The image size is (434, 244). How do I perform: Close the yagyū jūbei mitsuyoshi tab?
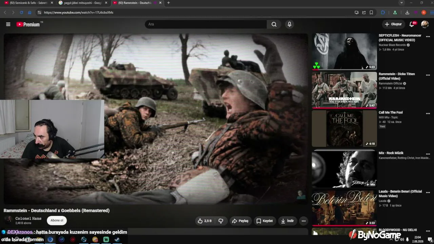click(x=106, y=3)
